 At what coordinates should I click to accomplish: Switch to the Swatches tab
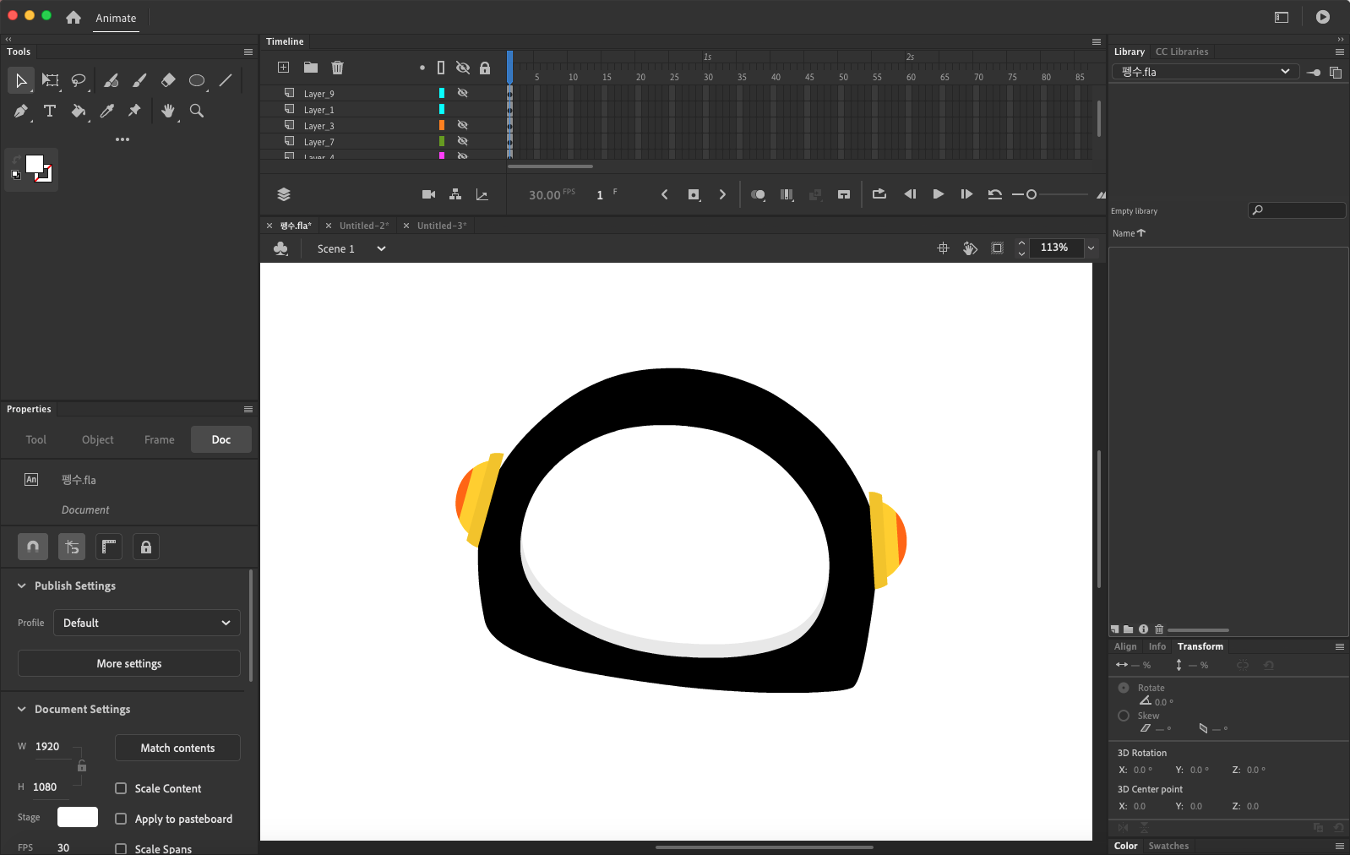tap(1168, 846)
